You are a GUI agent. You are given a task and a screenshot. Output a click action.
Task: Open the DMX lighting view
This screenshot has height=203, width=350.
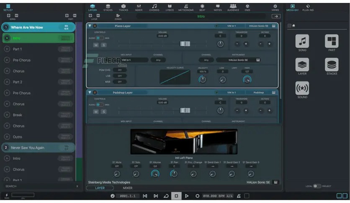[x=247, y=8]
